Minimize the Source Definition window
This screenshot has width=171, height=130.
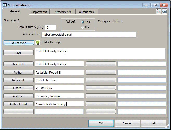click(146, 5)
